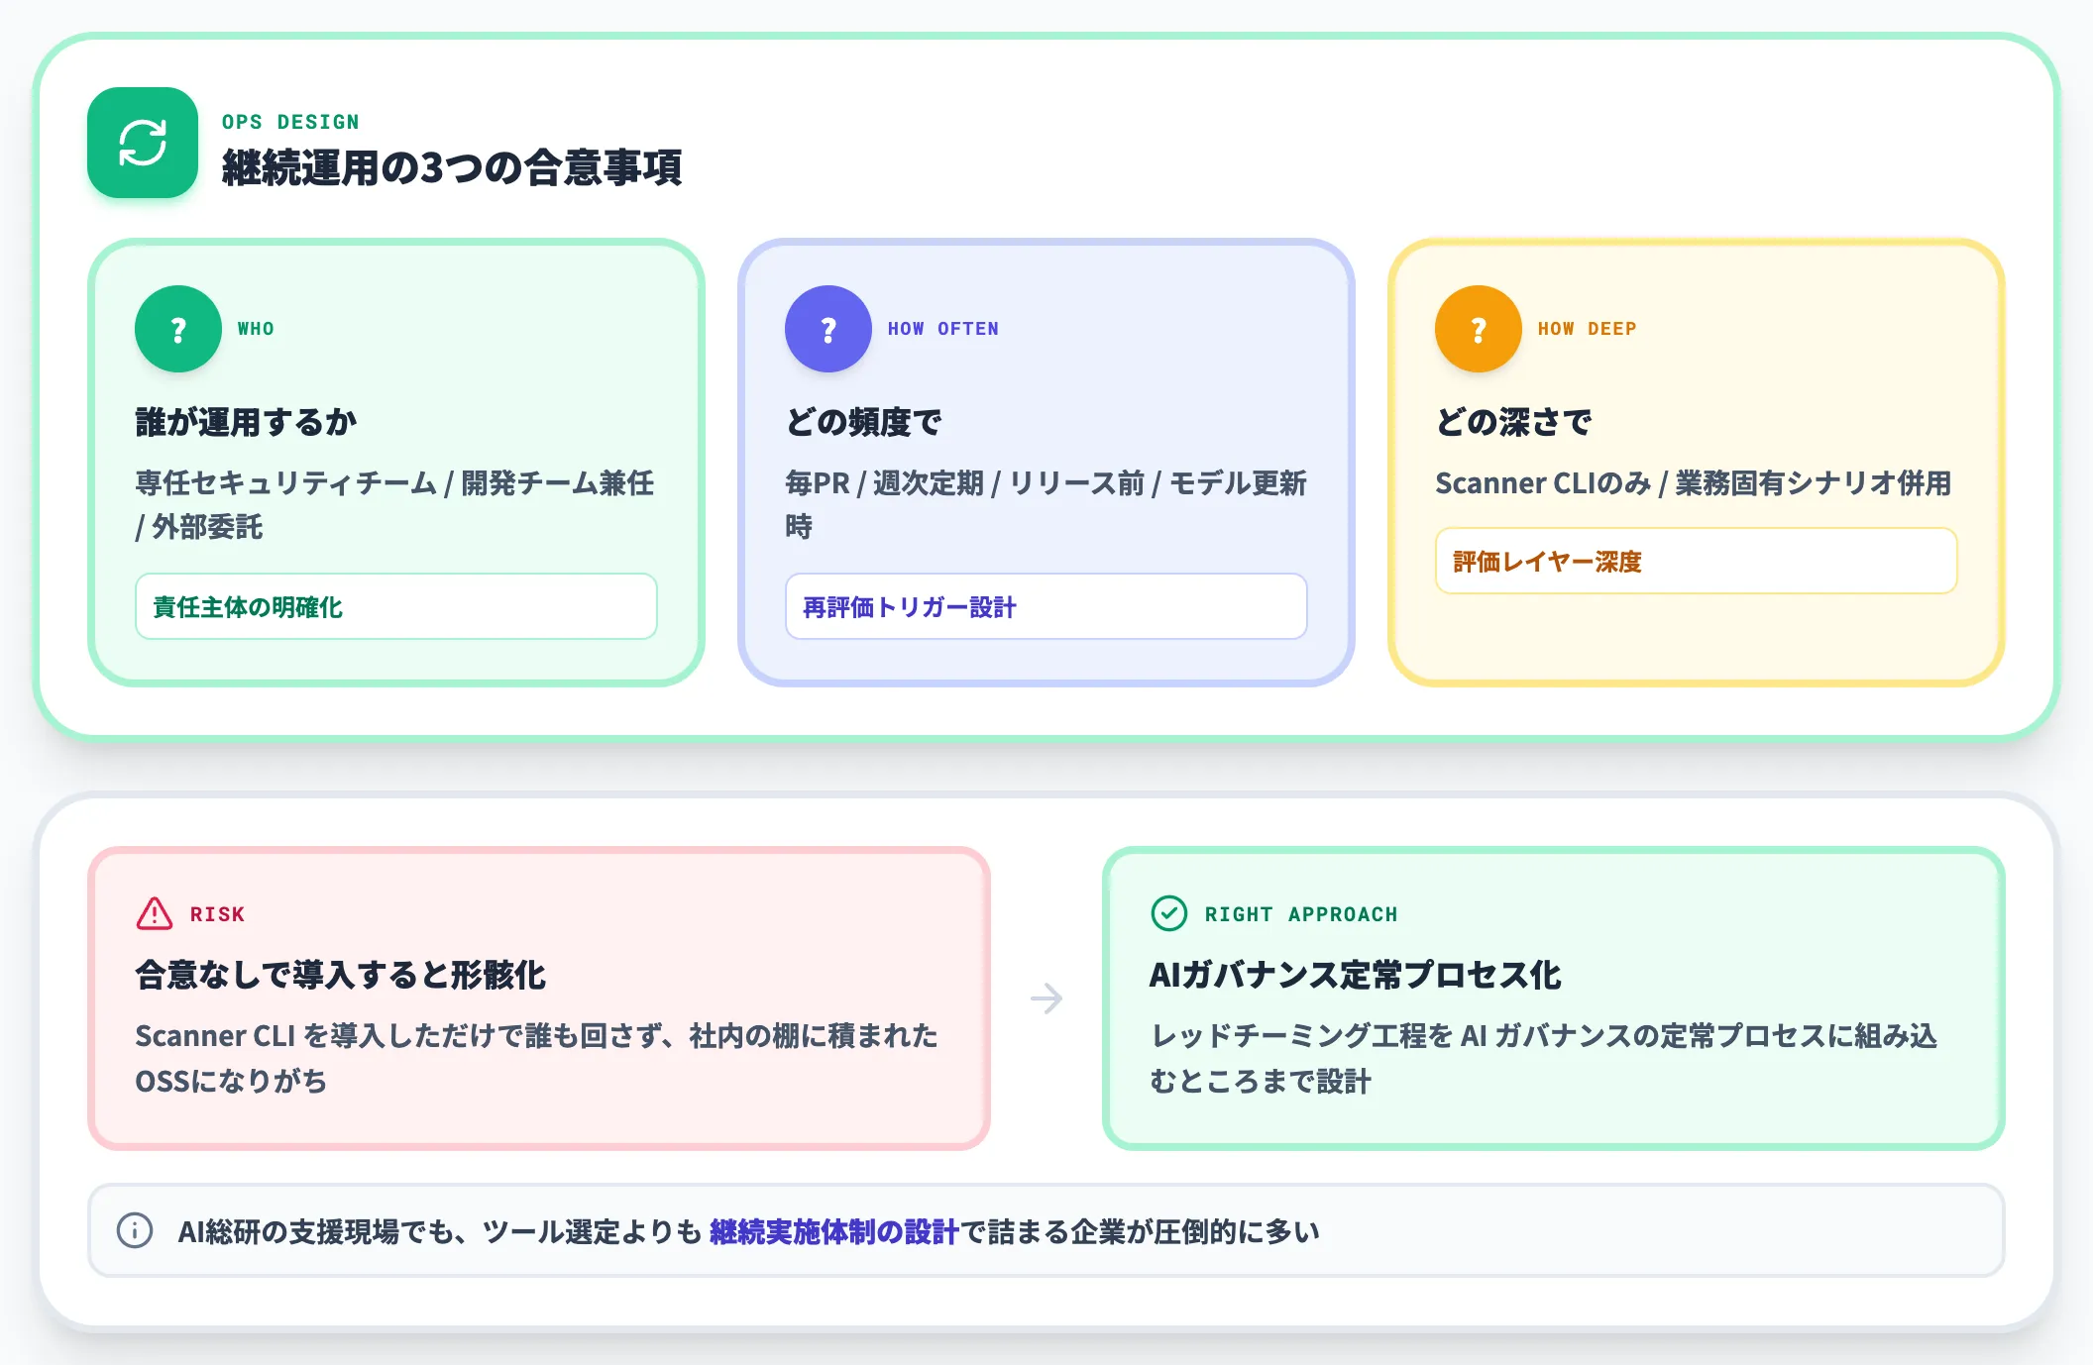Click the 毎PR / 週次定期 description text
Screen dimensions: 2093x1365
1046,505
